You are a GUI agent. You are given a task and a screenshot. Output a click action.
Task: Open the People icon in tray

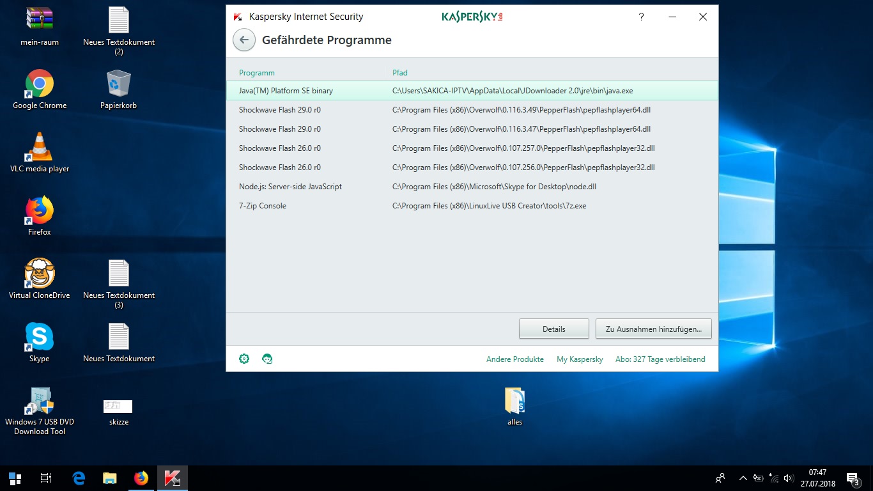(x=720, y=478)
